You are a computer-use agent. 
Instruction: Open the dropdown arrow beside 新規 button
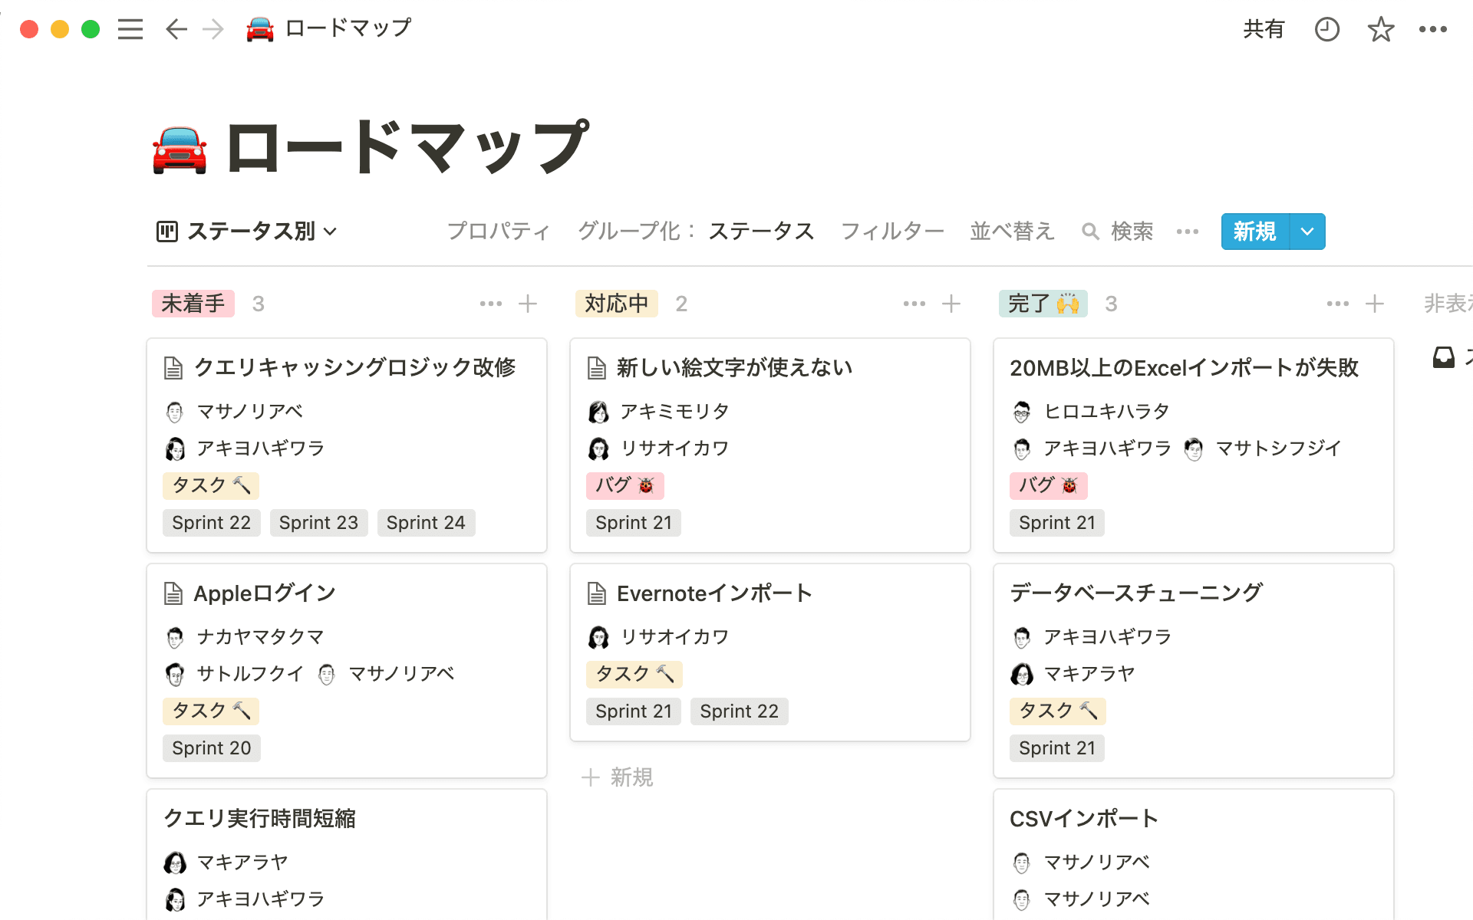point(1307,232)
